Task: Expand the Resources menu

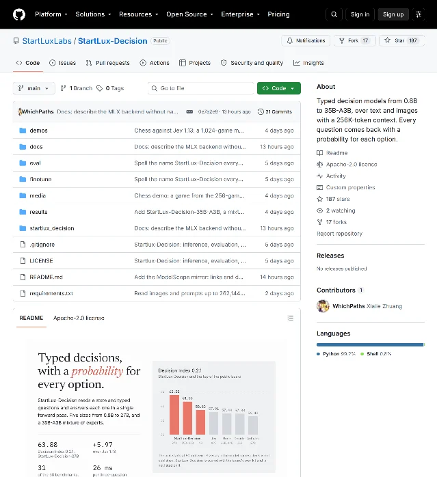Action: point(139,14)
